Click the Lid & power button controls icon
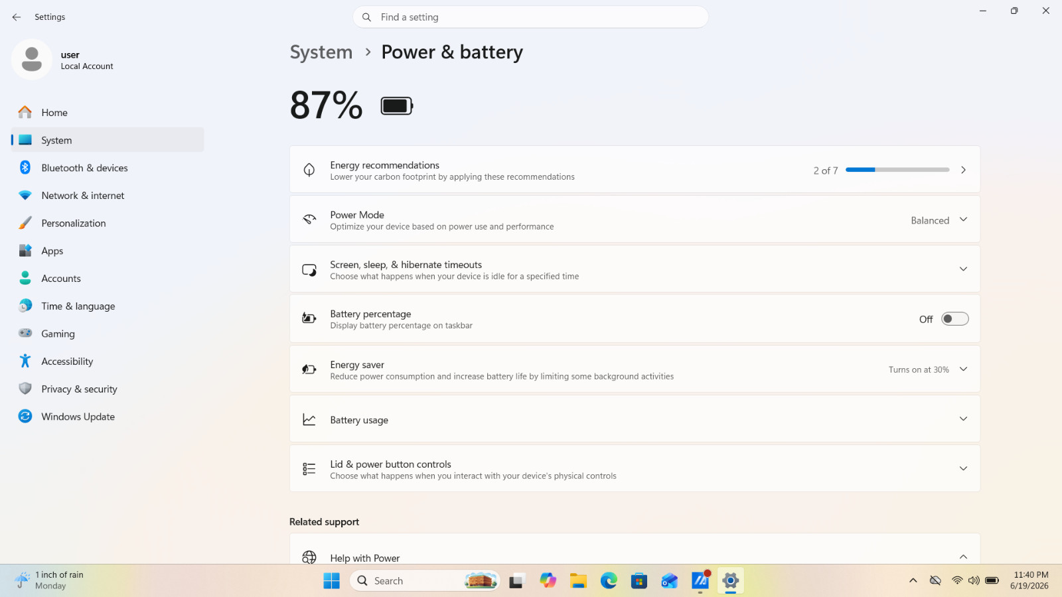1062x597 pixels. [309, 469]
